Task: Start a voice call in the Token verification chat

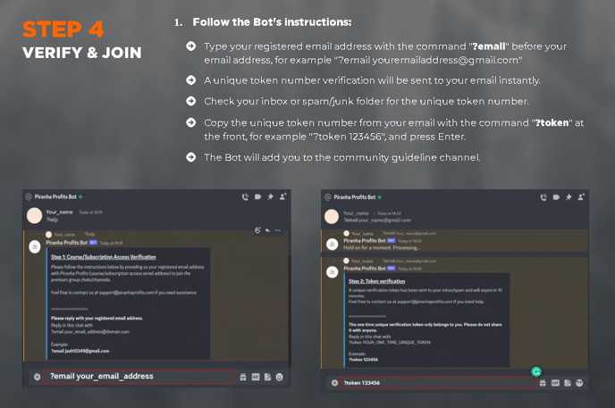Action: coord(543,197)
